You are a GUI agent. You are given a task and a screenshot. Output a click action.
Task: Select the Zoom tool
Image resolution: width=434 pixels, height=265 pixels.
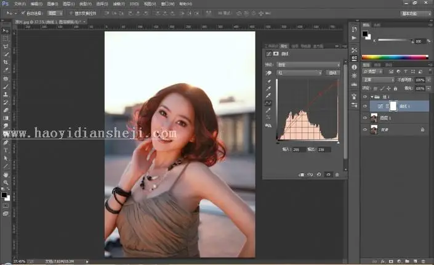point(6,182)
